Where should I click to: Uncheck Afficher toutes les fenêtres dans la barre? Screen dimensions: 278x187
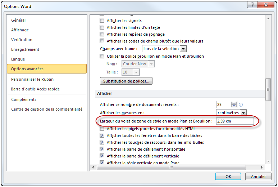102,135
